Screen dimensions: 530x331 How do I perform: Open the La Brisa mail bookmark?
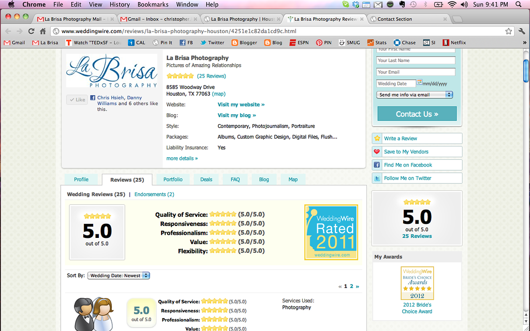pos(45,42)
